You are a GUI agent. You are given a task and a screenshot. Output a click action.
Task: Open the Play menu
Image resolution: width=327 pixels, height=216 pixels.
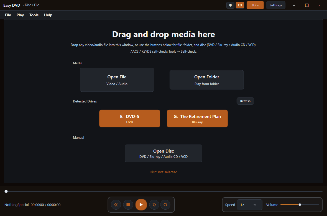(x=20, y=15)
